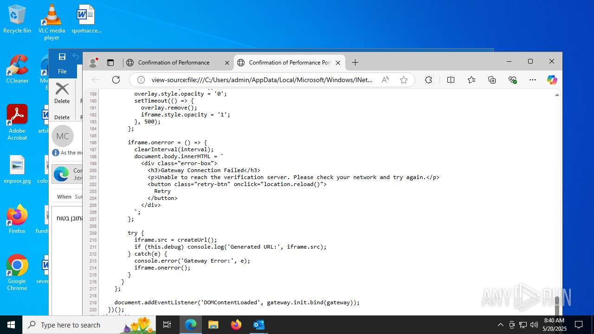The height and width of the screenshot is (334, 594).
Task: Open Adobe Acrobat desktop shortcut
Action: (x=17, y=122)
